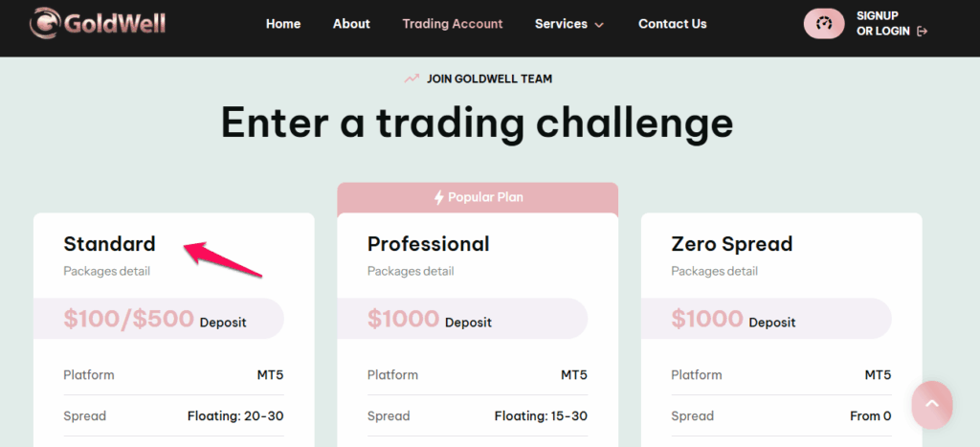Click the login arrow icon
This screenshot has height=447, width=980.
coord(922,32)
